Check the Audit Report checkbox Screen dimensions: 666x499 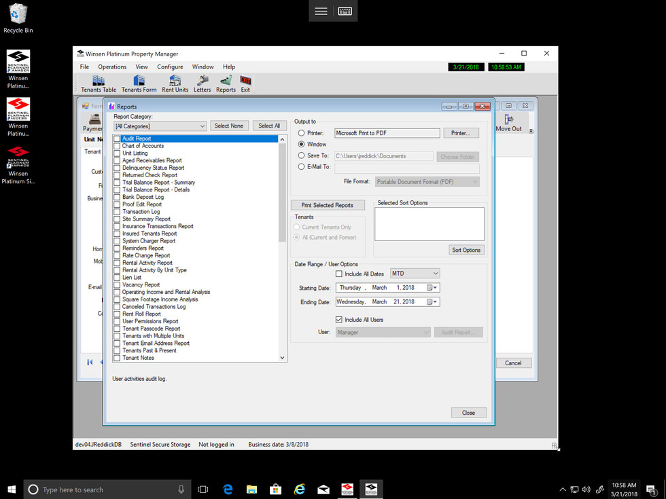pyautogui.click(x=117, y=138)
